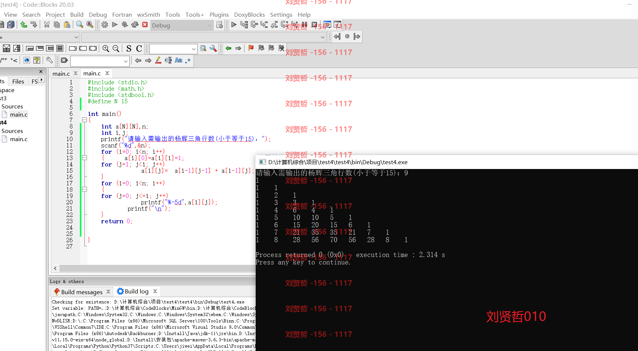Click the Save all files icon
The height and width of the screenshot is (351, 638).
point(11,25)
